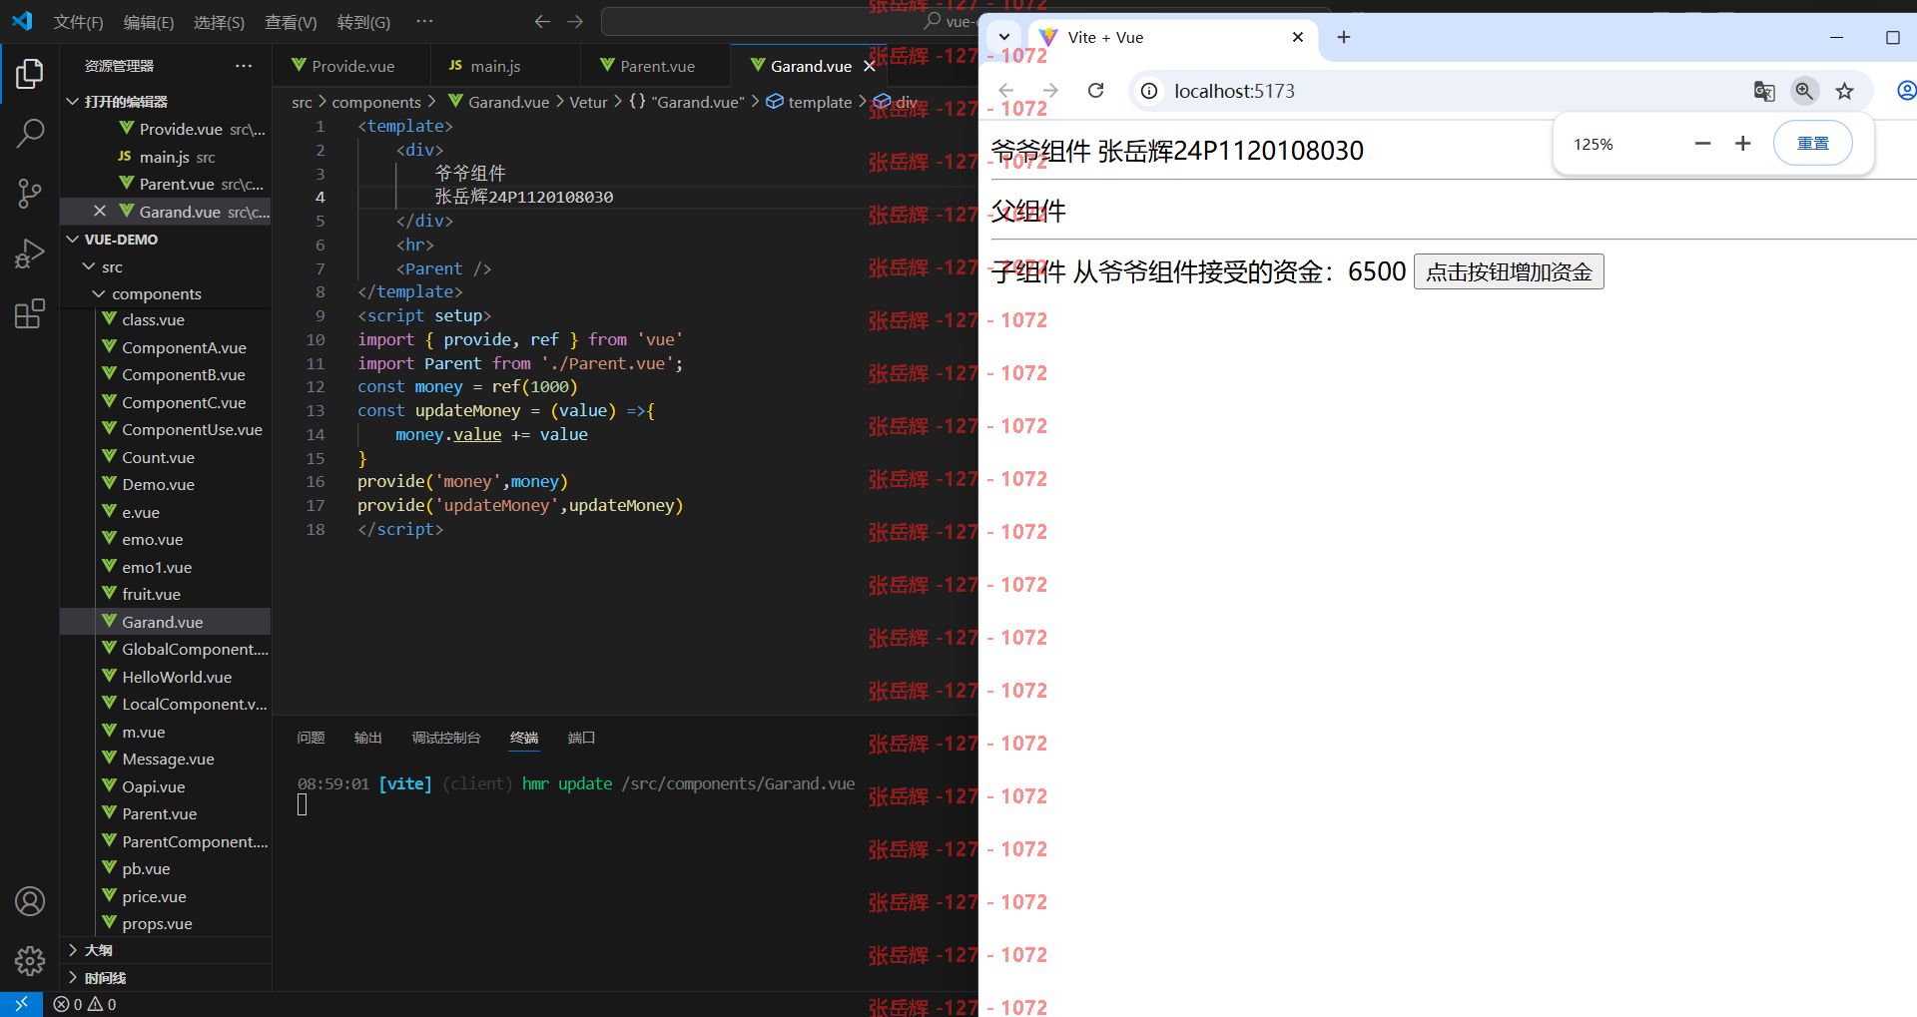Close Garand.vue in open editors list
Image resolution: width=1917 pixels, height=1017 pixels.
pos(100,212)
